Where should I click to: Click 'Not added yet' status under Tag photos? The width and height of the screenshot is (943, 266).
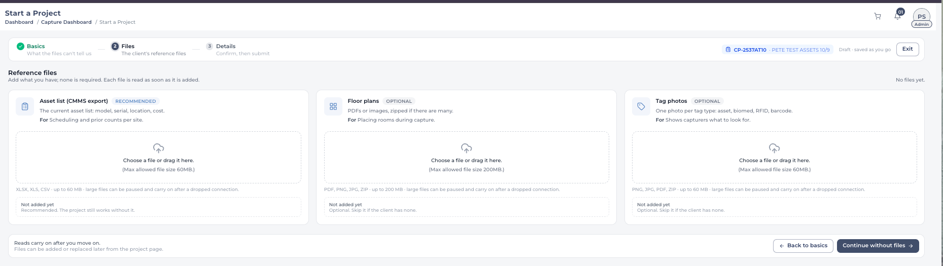(653, 205)
